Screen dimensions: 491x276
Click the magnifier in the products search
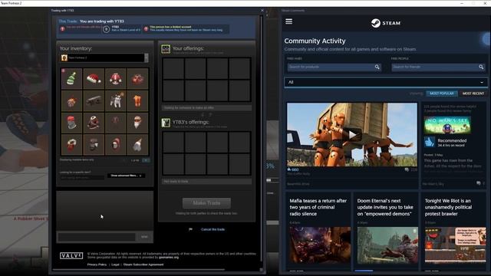(x=377, y=67)
